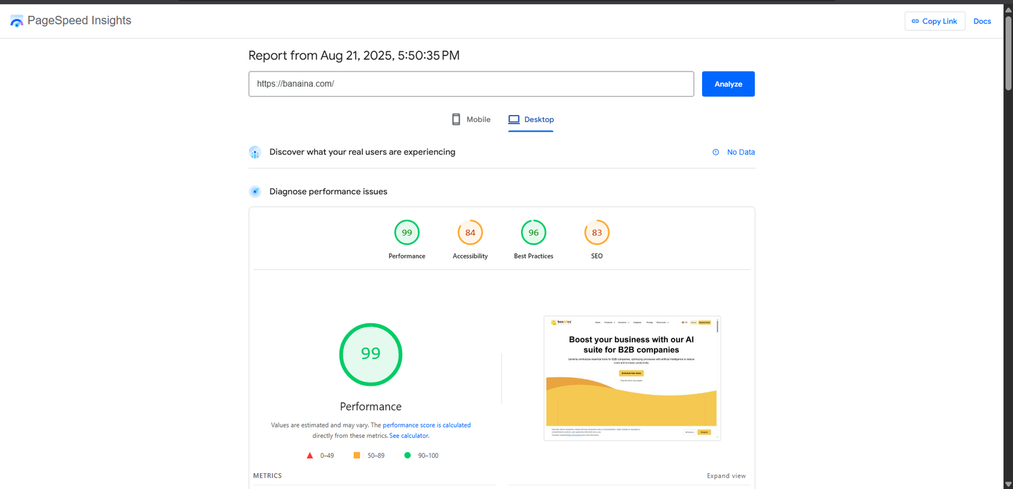Open the Docs link

(x=982, y=21)
